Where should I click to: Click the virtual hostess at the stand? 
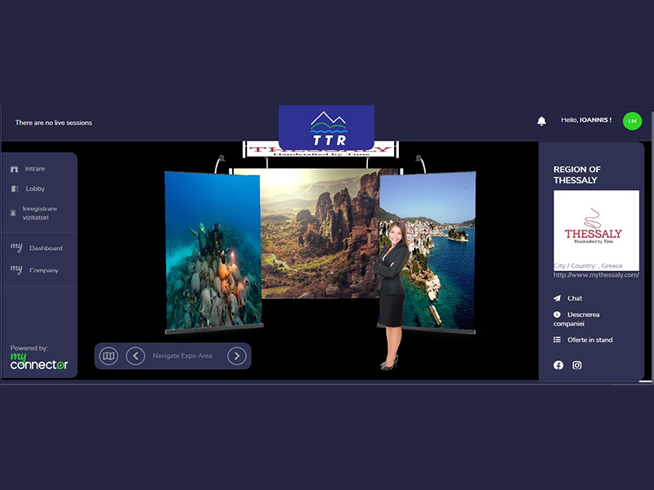[x=392, y=294]
